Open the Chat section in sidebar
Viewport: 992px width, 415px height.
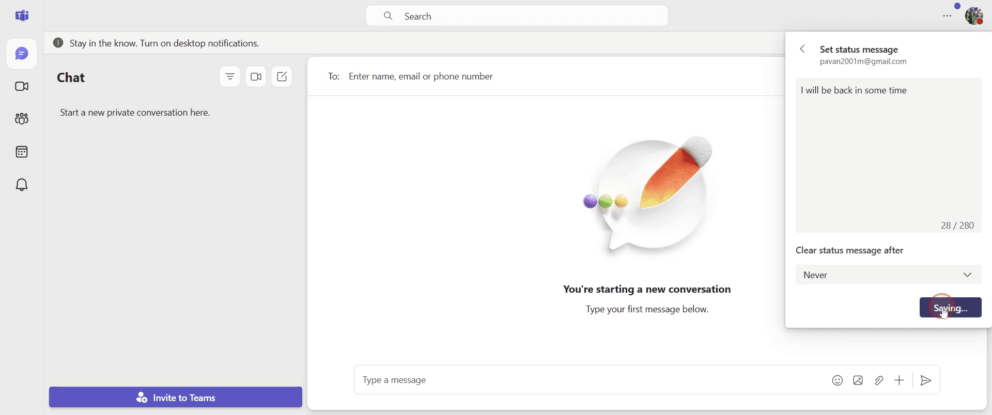pos(22,54)
